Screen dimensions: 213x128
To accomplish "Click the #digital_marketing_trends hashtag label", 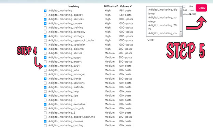I will (x=65, y=79).
